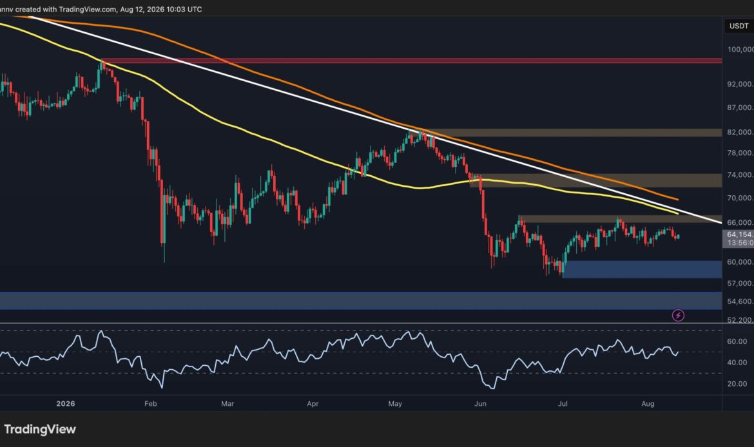Select the USDT currency label
This screenshot has width=754, height=447.
tap(739, 26)
